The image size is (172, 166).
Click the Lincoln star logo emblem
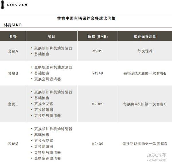point(2,5)
